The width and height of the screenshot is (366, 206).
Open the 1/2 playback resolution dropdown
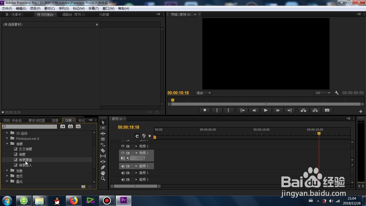(322, 93)
